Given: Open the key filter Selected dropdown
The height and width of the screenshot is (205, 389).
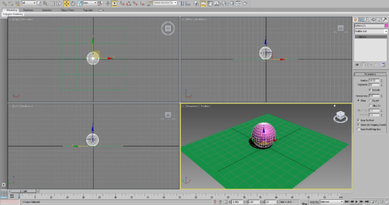Looking at the screenshot, I should tap(332, 202).
